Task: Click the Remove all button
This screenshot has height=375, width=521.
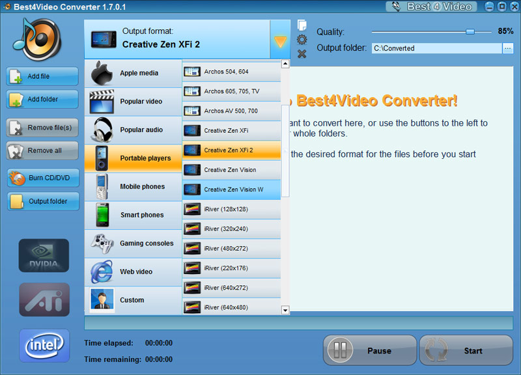Action: point(42,150)
